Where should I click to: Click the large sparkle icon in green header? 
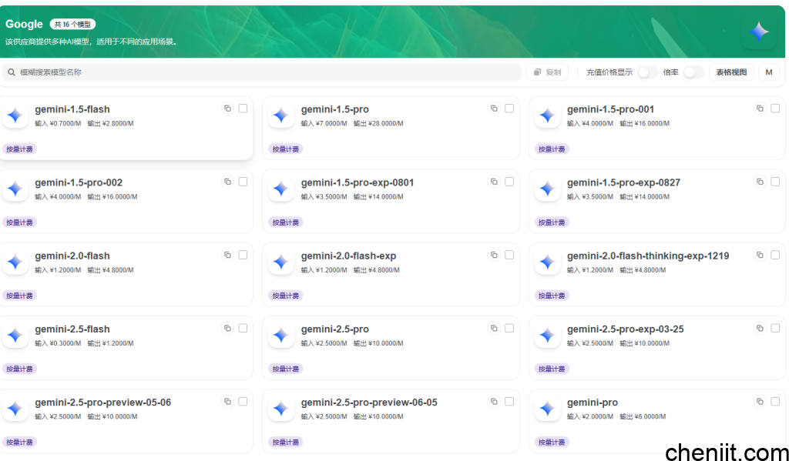pos(758,31)
